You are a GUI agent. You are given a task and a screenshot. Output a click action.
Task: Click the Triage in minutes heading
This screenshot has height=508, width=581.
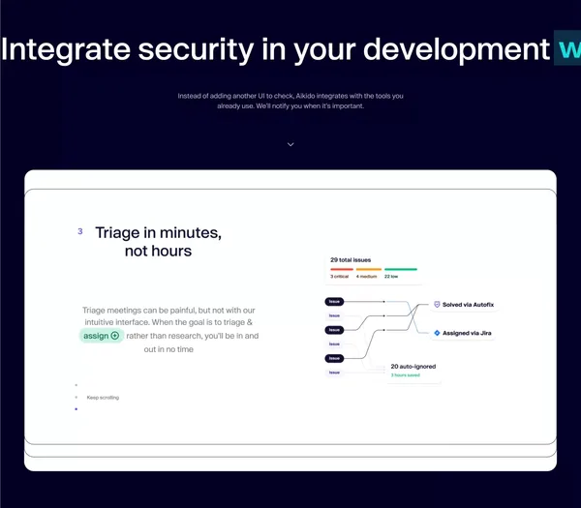pyautogui.click(x=158, y=242)
